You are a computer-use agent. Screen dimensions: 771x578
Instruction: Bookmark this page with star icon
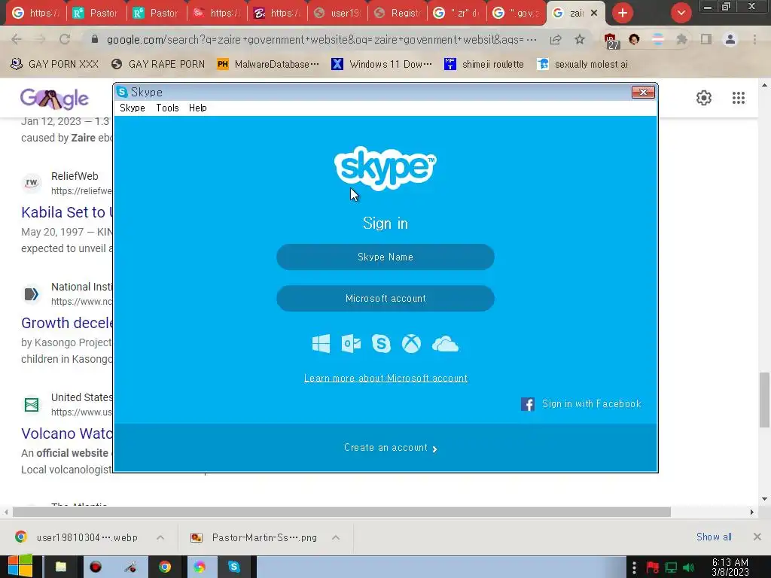(580, 39)
